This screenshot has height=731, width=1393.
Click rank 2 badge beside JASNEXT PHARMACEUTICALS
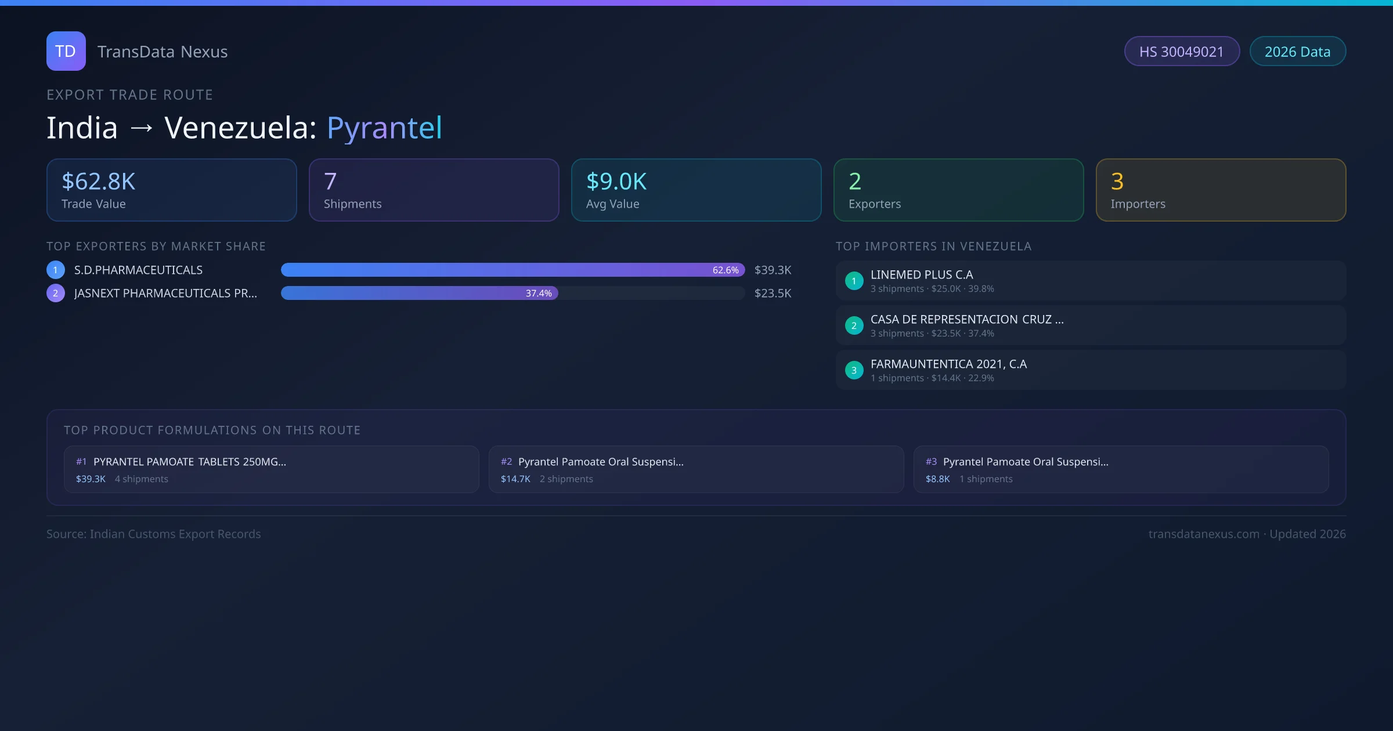[x=55, y=293]
